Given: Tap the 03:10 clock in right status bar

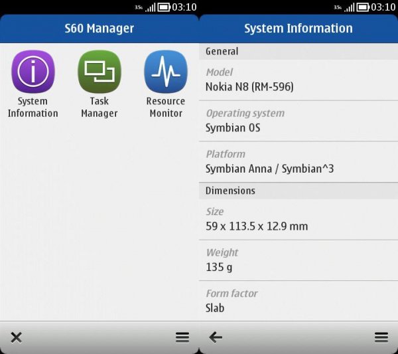Looking at the screenshot, I should point(383,7).
